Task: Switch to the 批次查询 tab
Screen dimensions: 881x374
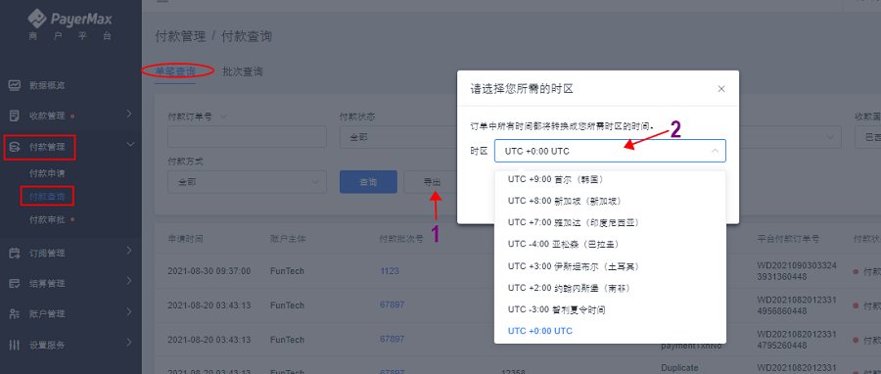Action: tap(243, 71)
